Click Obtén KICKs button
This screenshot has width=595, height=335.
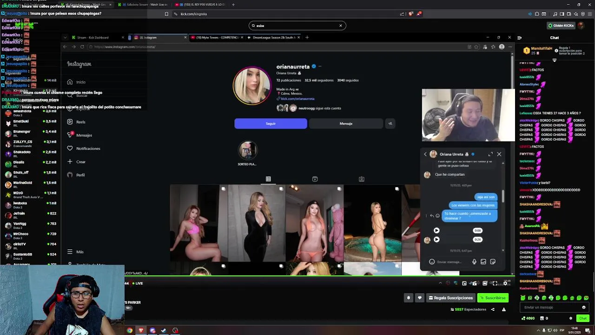point(561,26)
